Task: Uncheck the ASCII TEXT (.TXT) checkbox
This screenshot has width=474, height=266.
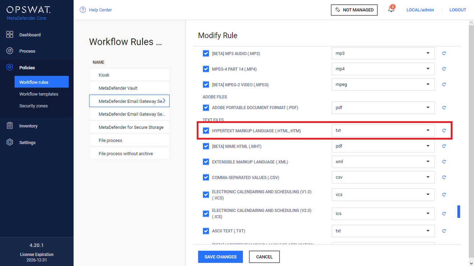Action: click(x=206, y=231)
